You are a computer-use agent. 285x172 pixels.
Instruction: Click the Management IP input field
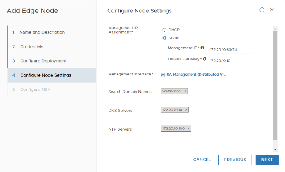tap(230, 50)
